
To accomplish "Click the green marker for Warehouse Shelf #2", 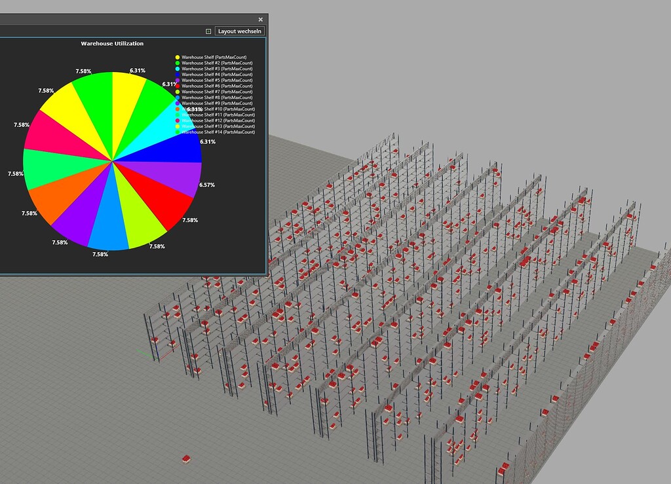I will pyautogui.click(x=177, y=63).
